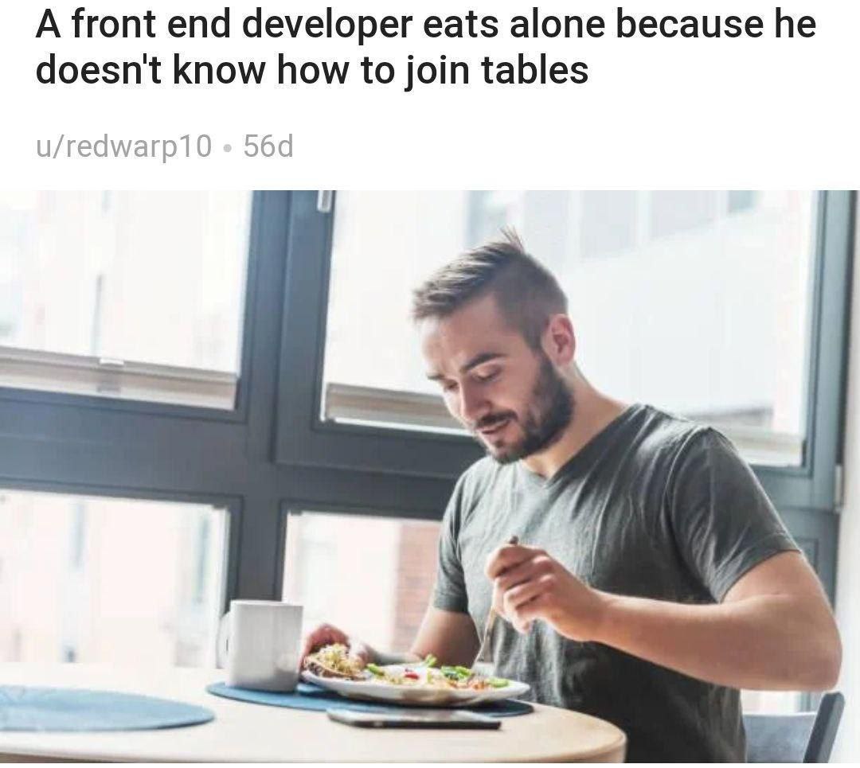Click the white coffee mug in photo
Screen dimensions: 860x768
click(x=260, y=645)
